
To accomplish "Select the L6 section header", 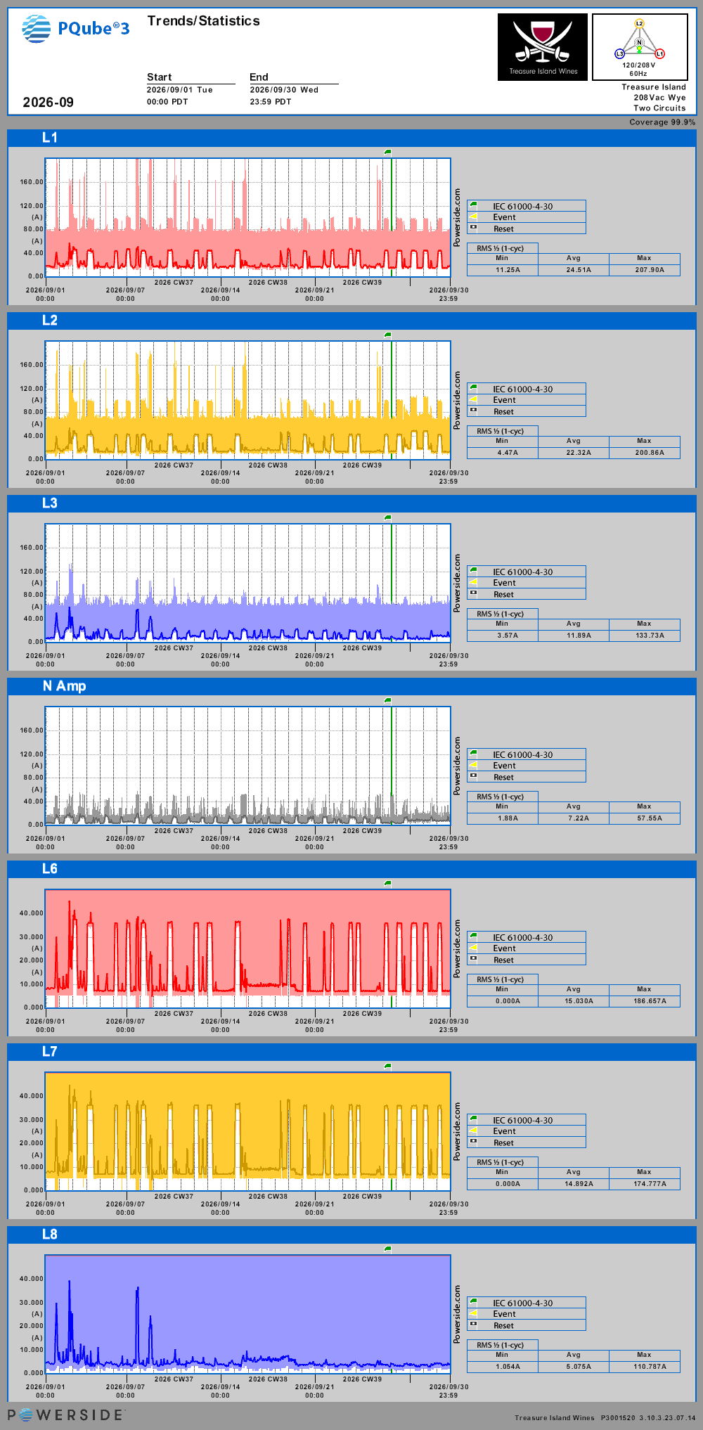I will tap(351, 869).
